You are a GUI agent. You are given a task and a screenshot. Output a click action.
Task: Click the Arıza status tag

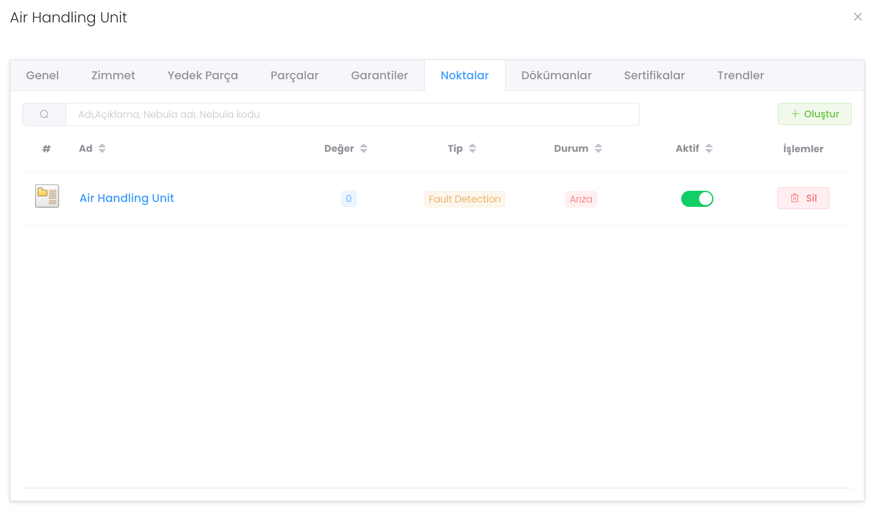click(x=581, y=199)
